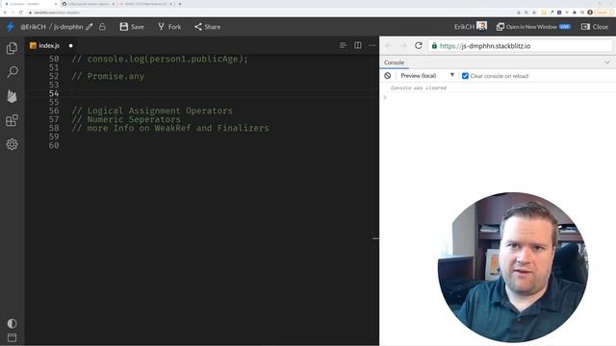The width and height of the screenshot is (616, 346).
Task: Click the StackBlitz lightning bolt logo
Action: [11, 27]
